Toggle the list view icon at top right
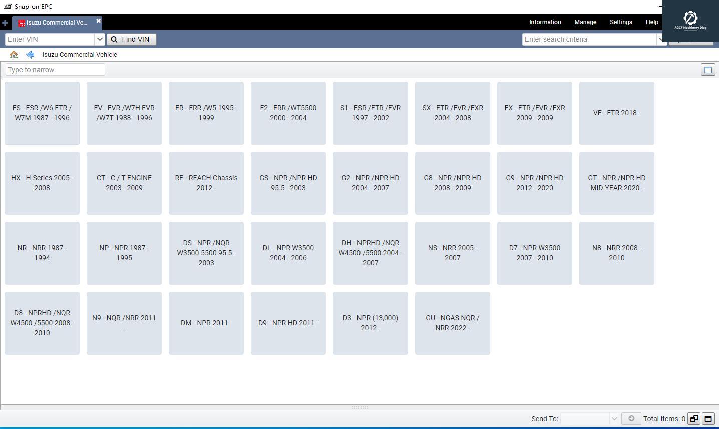 [x=708, y=70]
